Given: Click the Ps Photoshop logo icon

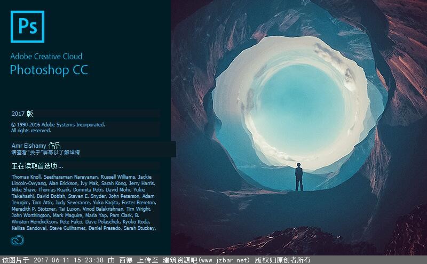Looking at the screenshot, I should point(27,27).
